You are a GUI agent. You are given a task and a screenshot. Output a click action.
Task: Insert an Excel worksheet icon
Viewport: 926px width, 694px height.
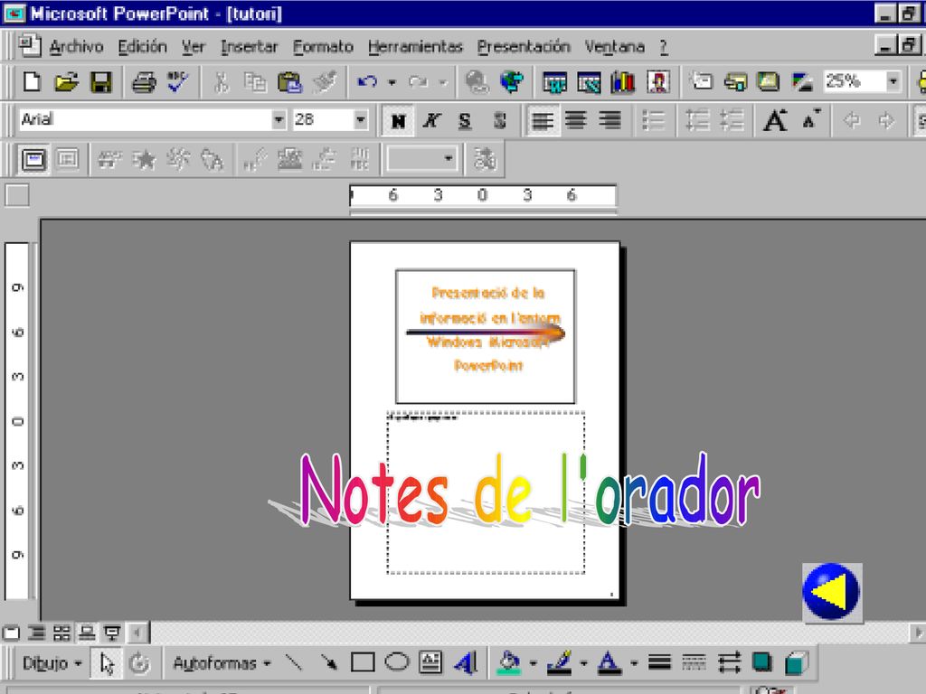(x=589, y=82)
